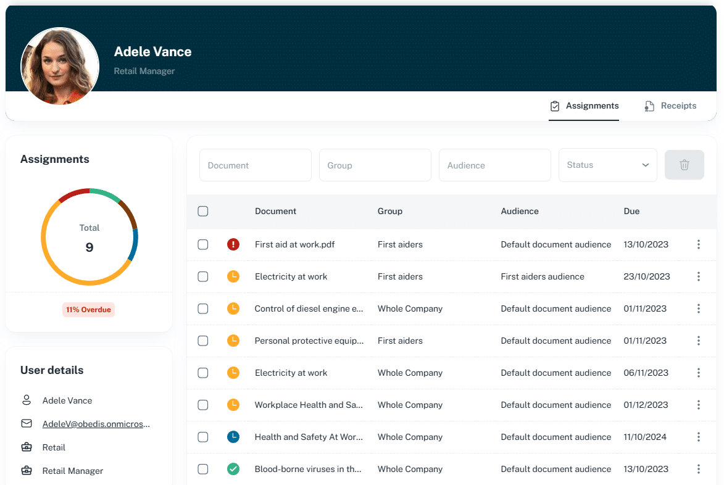Image resolution: width=724 pixels, height=485 pixels.
Task: Click the green completed icon for Blood-borne viruses
Action: point(233,469)
